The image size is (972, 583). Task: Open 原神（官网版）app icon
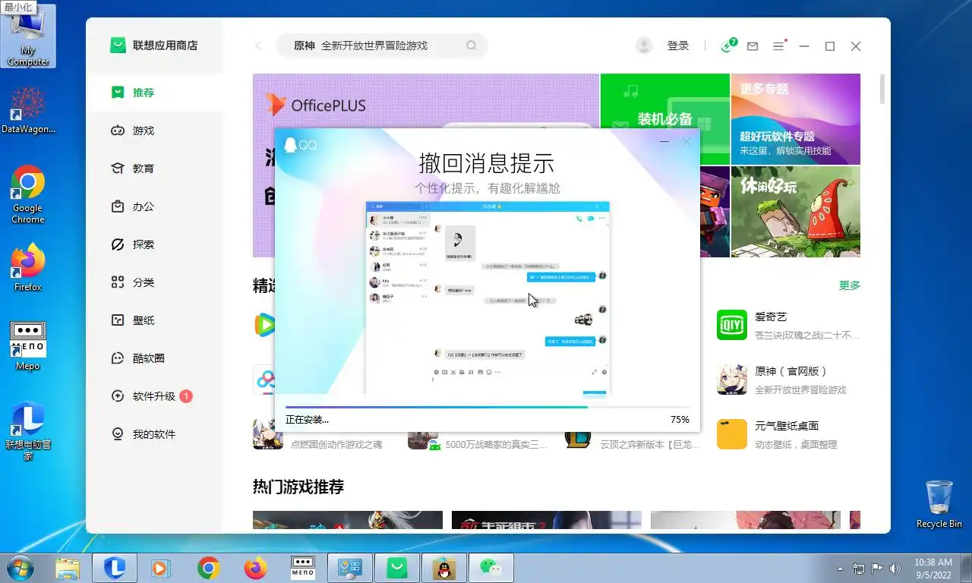(x=732, y=380)
